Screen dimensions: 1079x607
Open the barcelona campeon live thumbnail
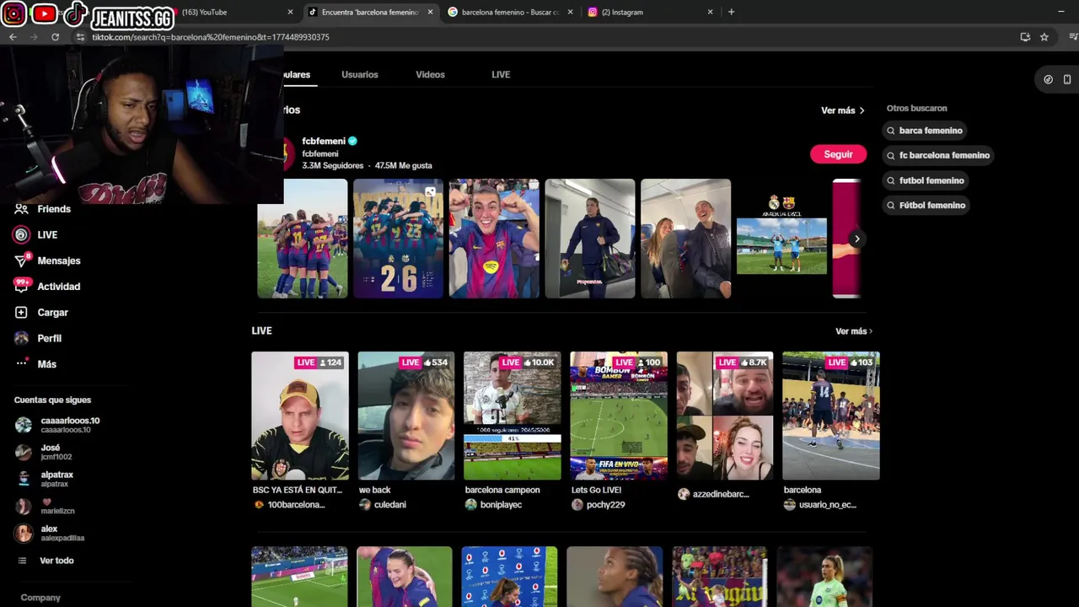pos(513,416)
